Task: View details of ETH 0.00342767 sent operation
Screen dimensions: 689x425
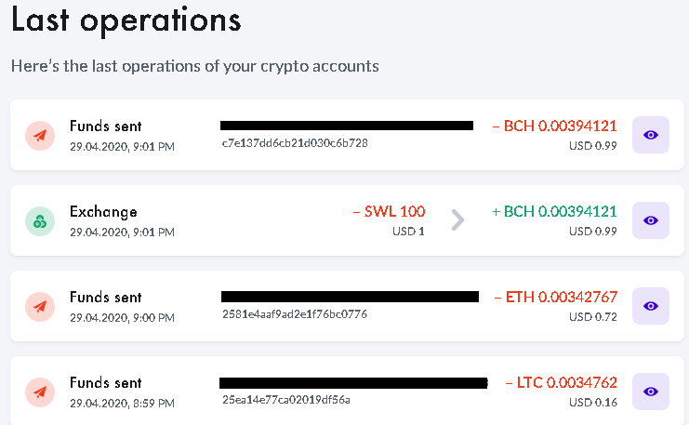Action: tap(650, 306)
